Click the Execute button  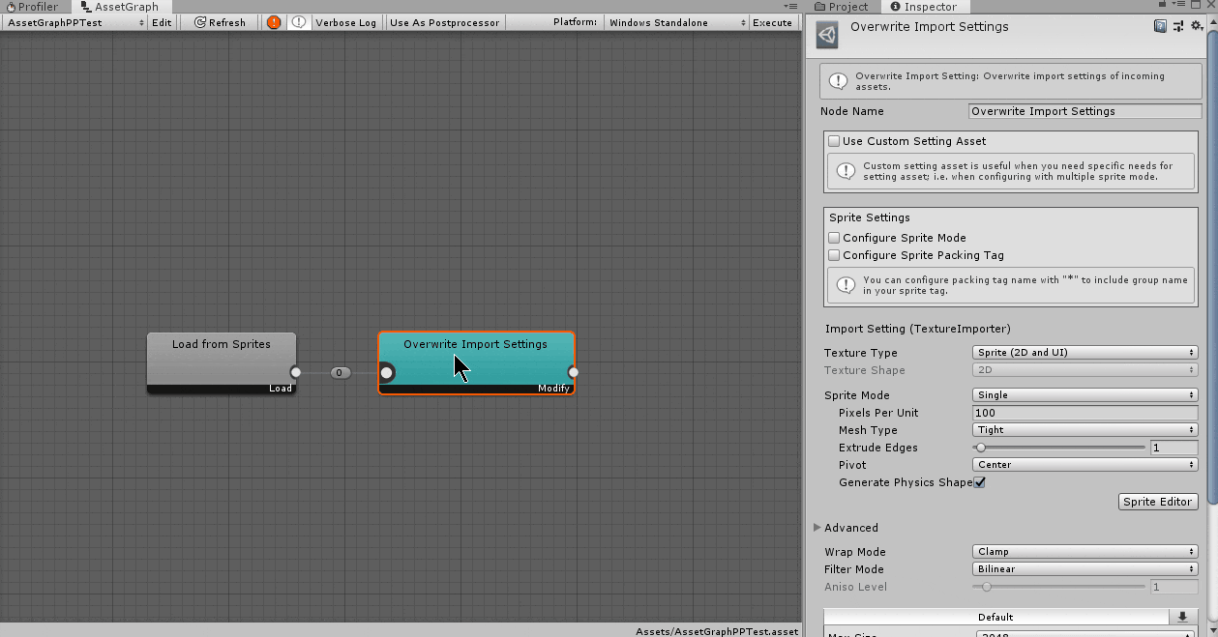[772, 22]
